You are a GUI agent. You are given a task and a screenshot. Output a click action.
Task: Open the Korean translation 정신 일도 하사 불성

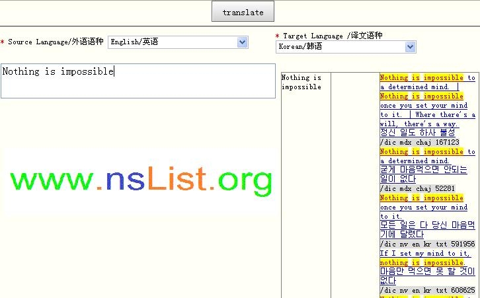point(418,132)
